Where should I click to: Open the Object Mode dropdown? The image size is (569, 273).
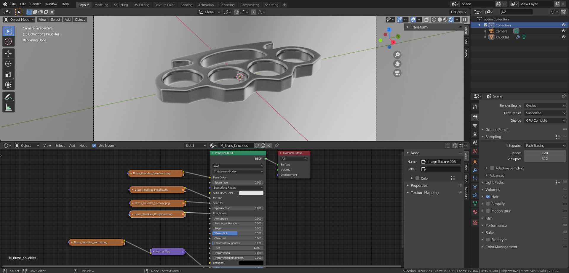point(19,20)
